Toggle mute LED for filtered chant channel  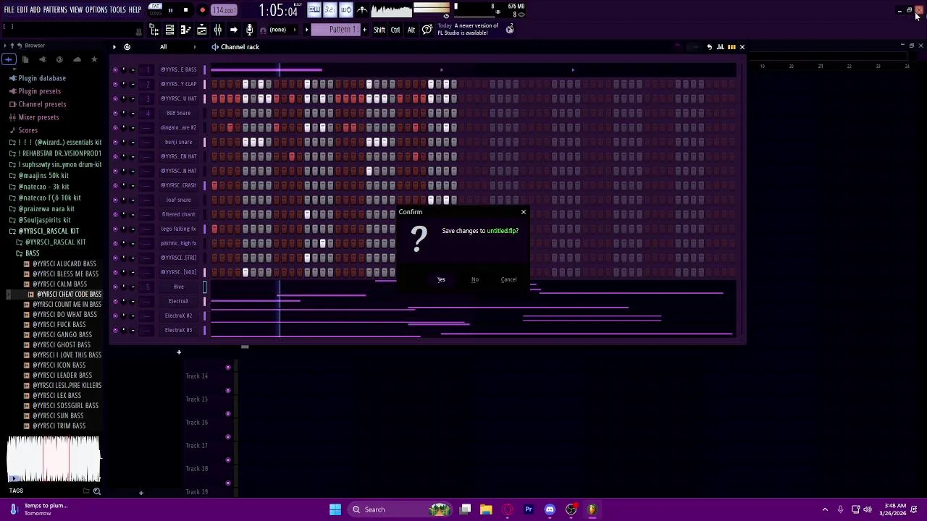coord(114,214)
